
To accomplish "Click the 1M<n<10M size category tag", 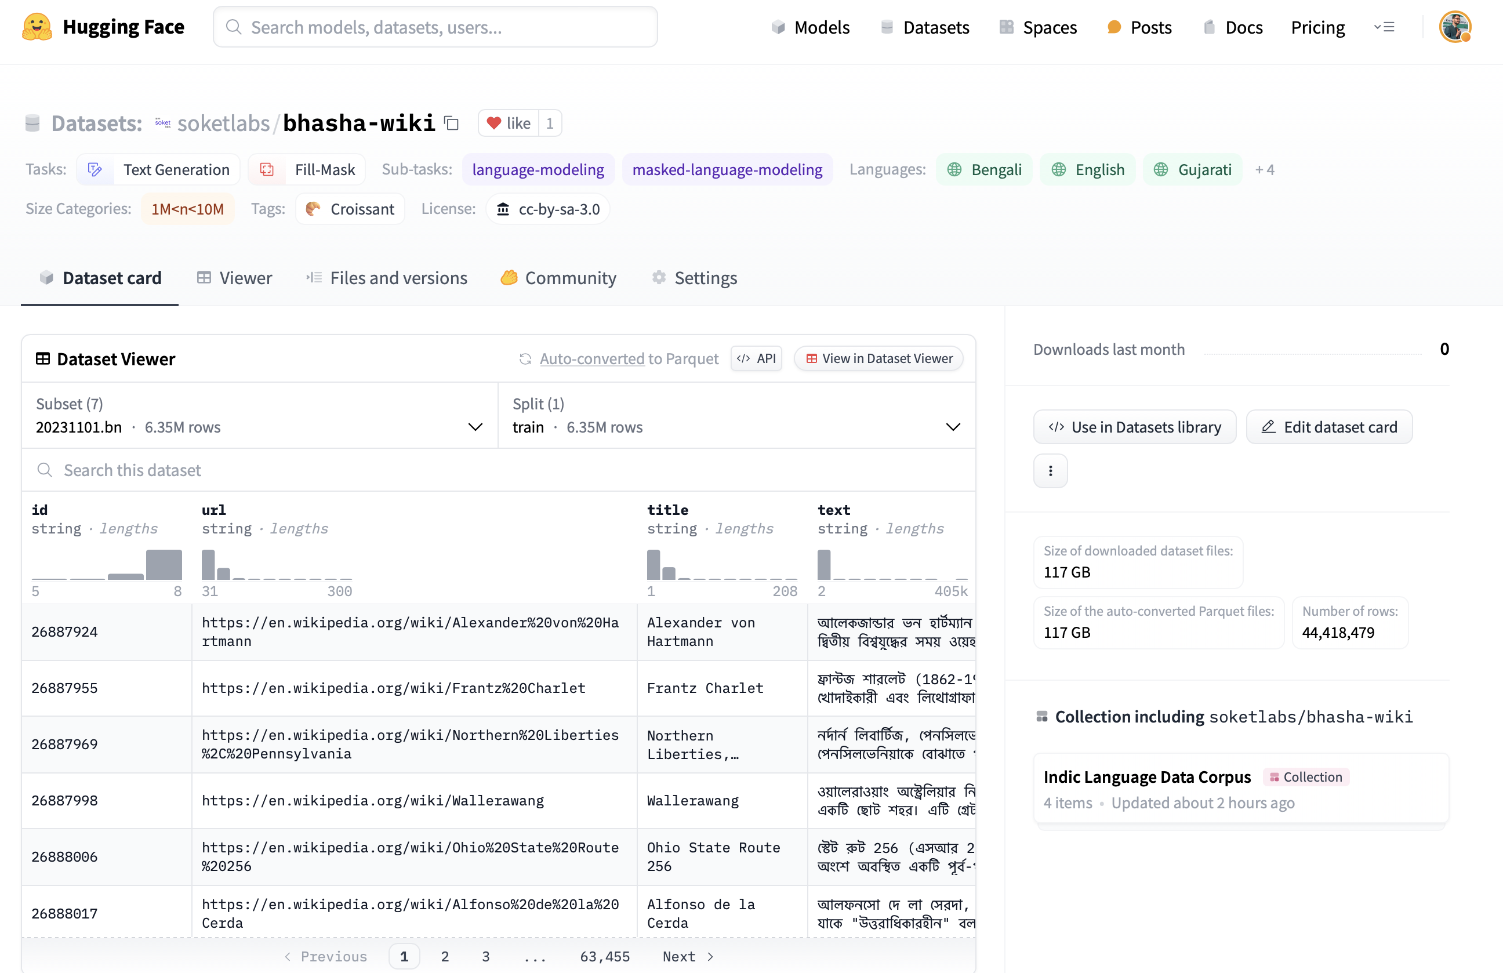I will click(187, 209).
